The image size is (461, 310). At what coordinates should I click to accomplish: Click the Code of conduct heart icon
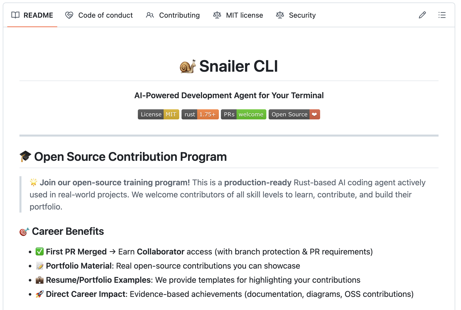69,15
